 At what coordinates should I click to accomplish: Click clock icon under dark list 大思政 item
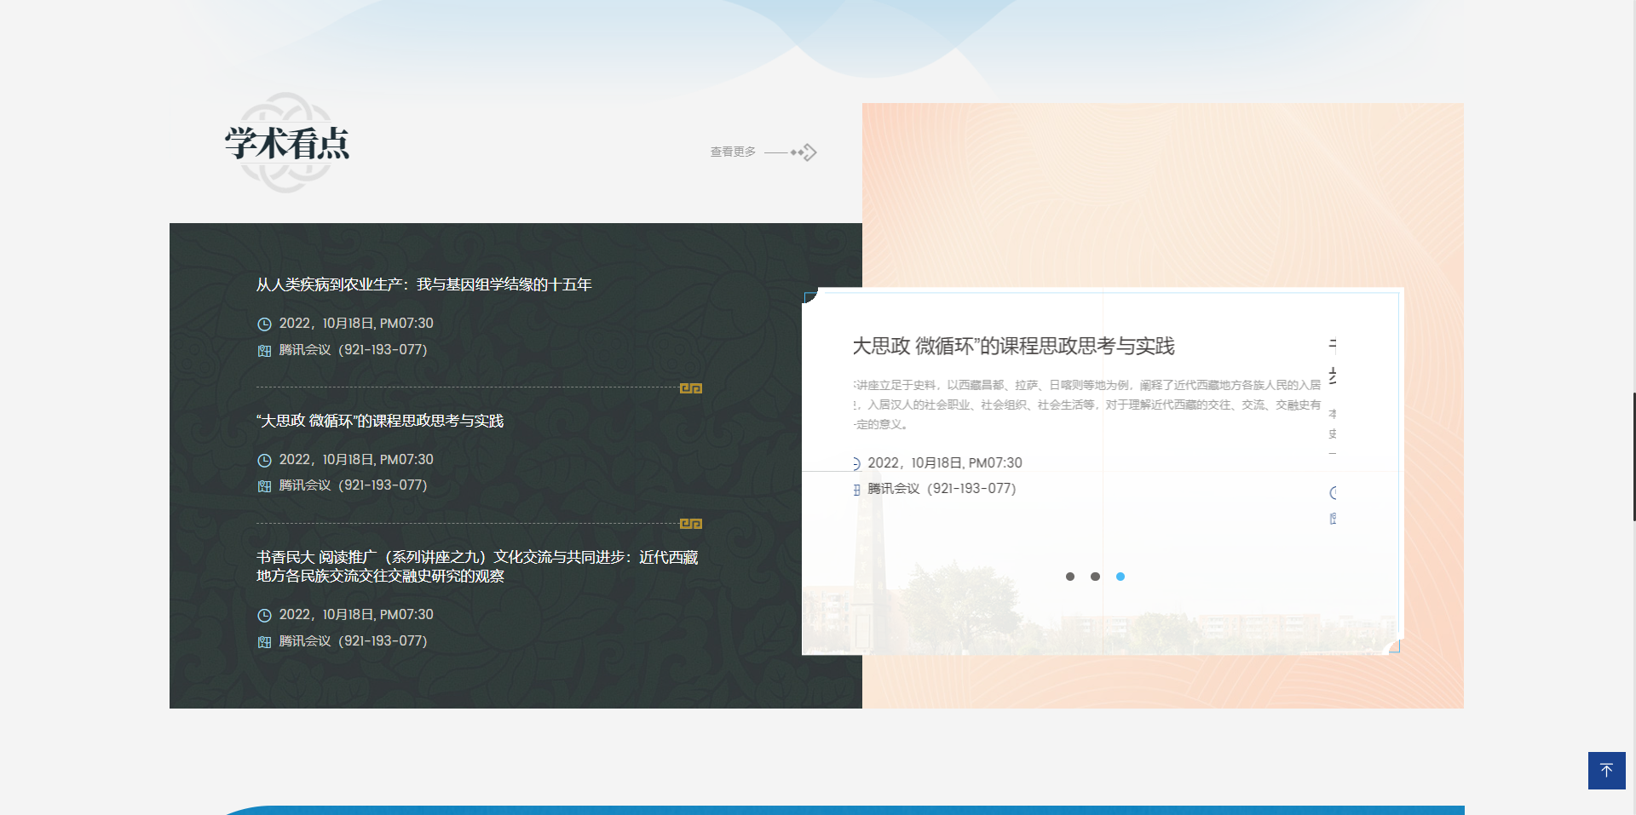point(264,460)
